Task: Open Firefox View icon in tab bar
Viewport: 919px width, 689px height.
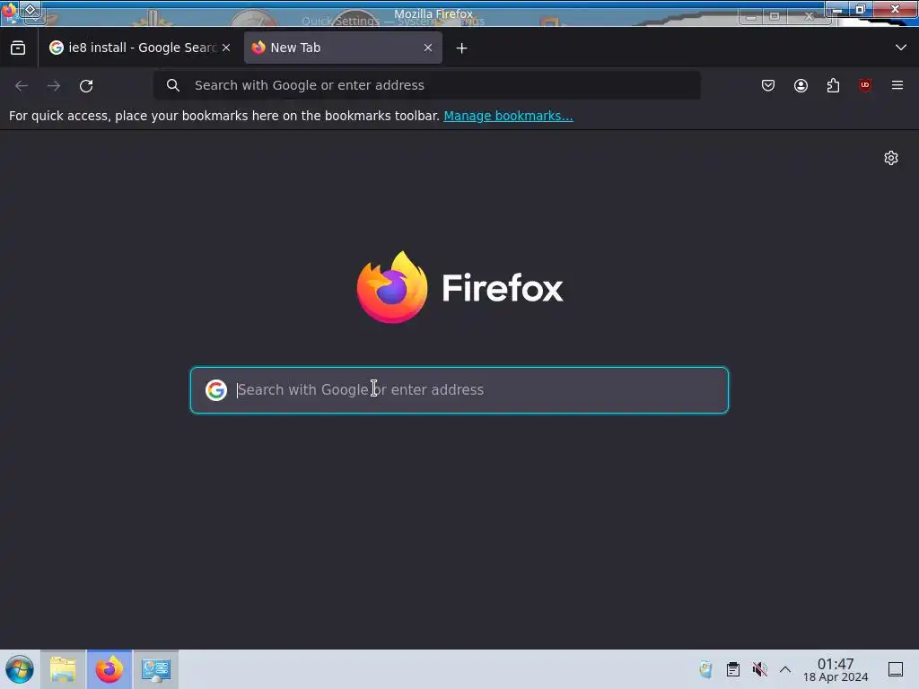Action: pyautogui.click(x=18, y=48)
